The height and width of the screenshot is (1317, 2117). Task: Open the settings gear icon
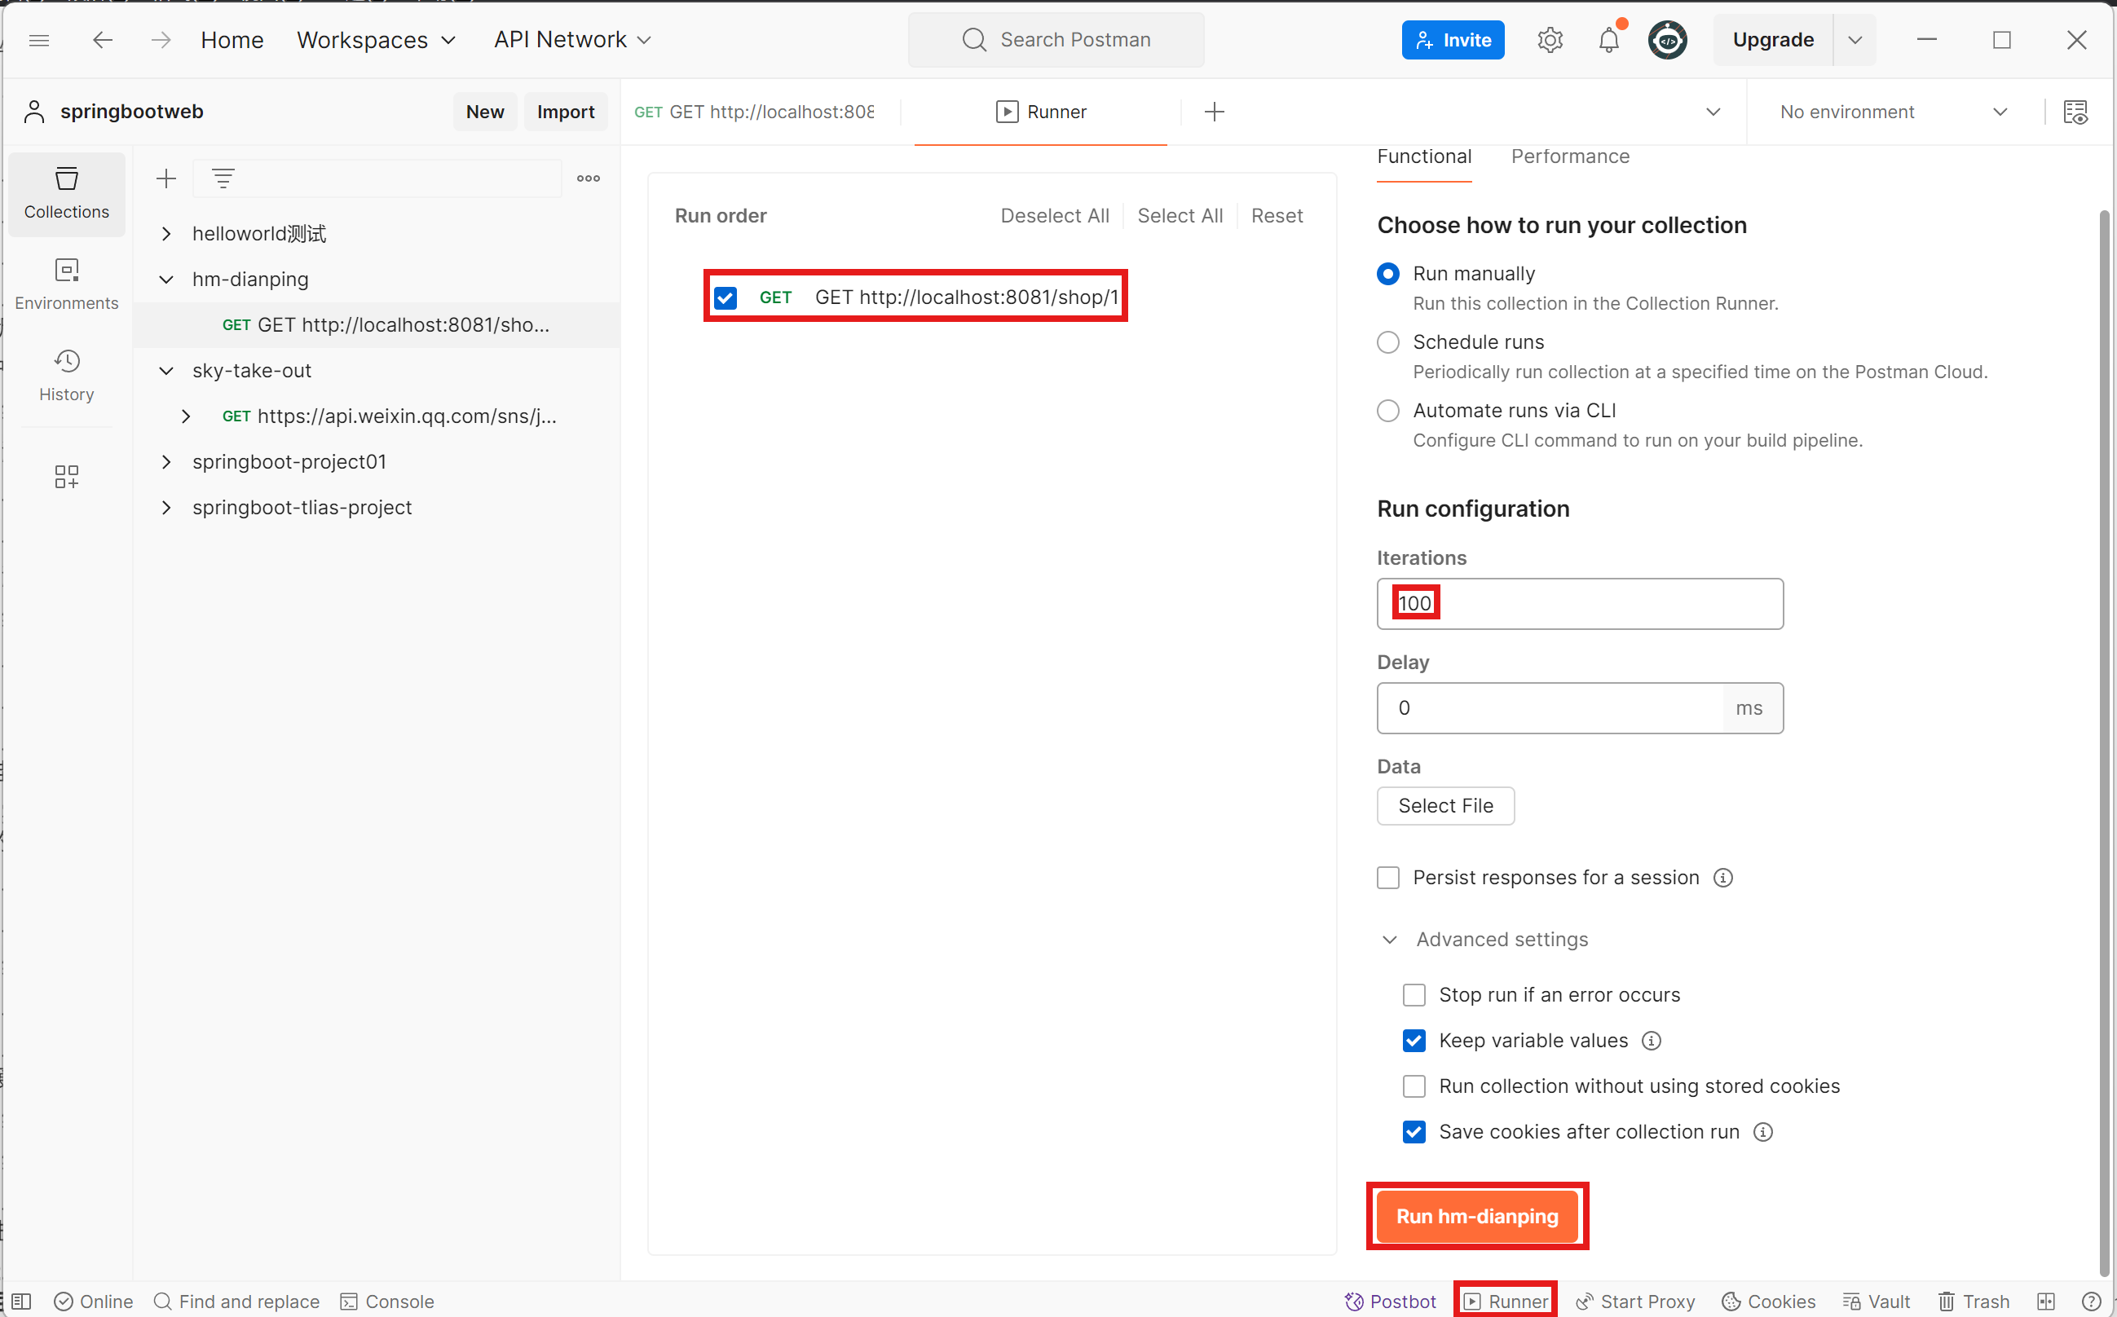coord(1550,40)
